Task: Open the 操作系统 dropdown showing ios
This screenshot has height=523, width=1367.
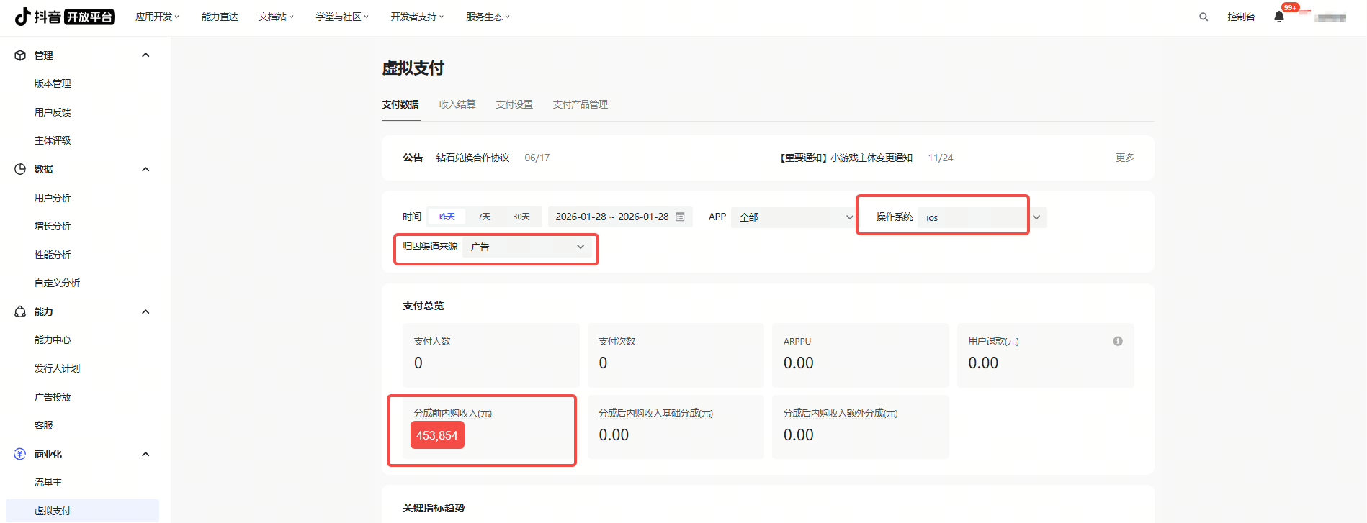Action: [x=972, y=217]
